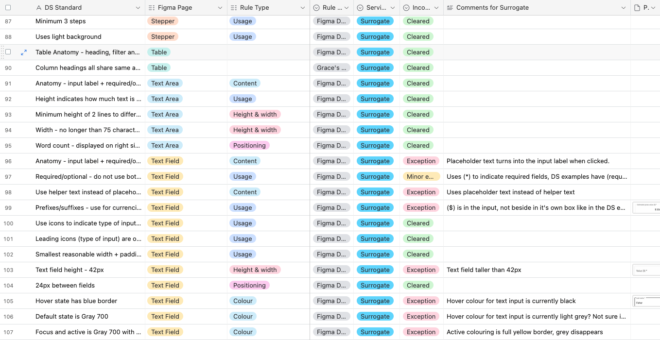The width and height of the screenshot is (660, 340).
Task: Open the DS Standard column dropdown menu
Action: tap(138, 8)
